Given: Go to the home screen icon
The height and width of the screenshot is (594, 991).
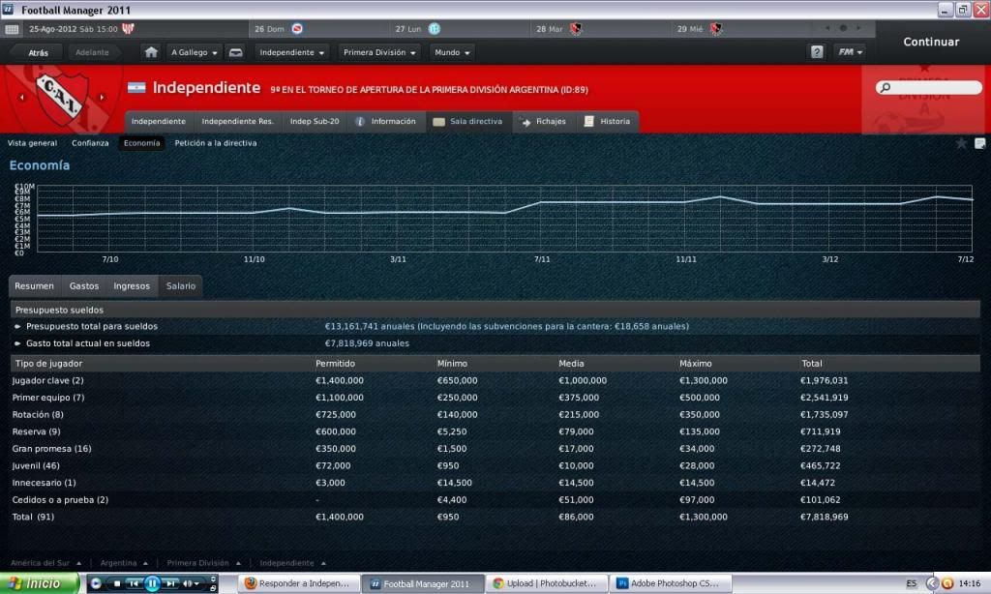Looking at the screenshot, I should tap(151, 52).
